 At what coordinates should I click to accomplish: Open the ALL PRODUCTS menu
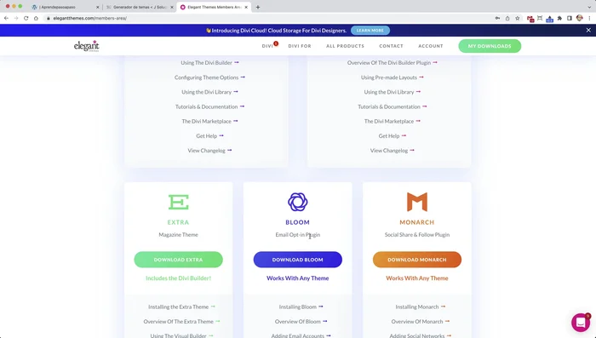[x=345, y=46]
